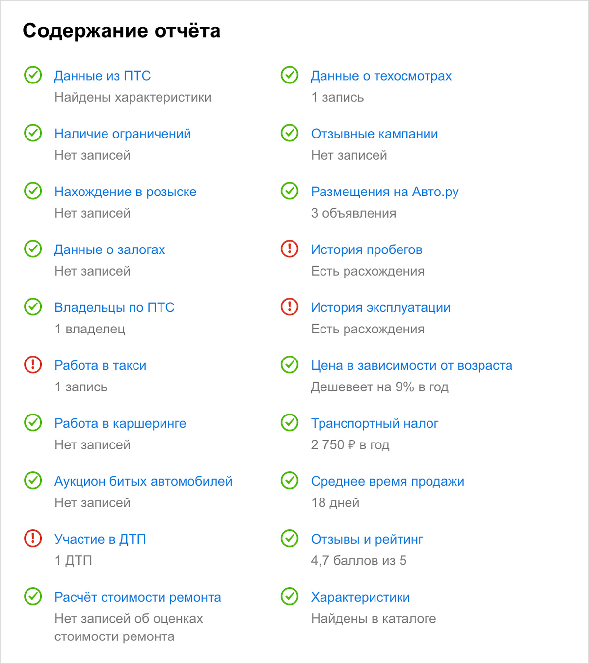Image resolution: width=589 pixels, height=664 pixels.
Task: Click the green checkmark beside Данные из ПТС
Action: click(x=33, y=75)
